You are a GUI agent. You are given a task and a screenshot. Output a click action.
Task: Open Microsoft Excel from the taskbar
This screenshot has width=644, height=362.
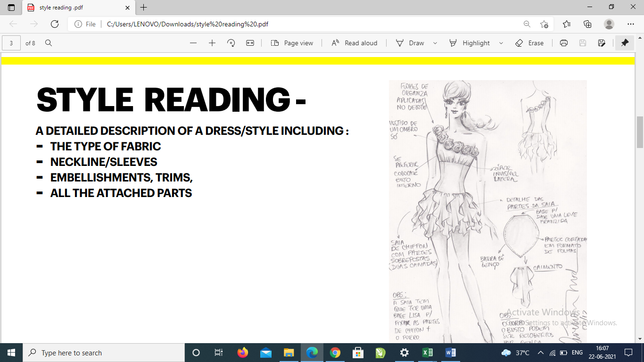coord(427,353)
